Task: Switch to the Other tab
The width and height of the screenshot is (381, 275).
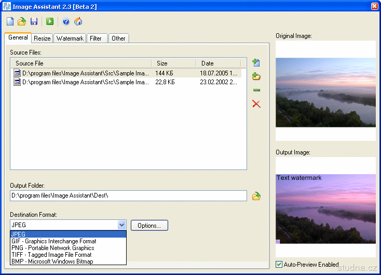Action: click(x=118, y=38)
